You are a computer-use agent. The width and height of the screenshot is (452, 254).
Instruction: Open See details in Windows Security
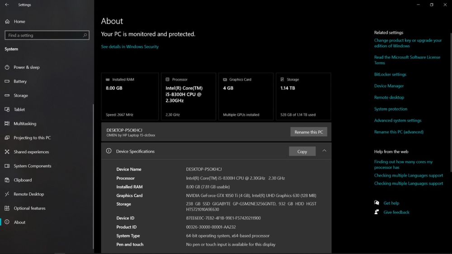click(130, 46)
